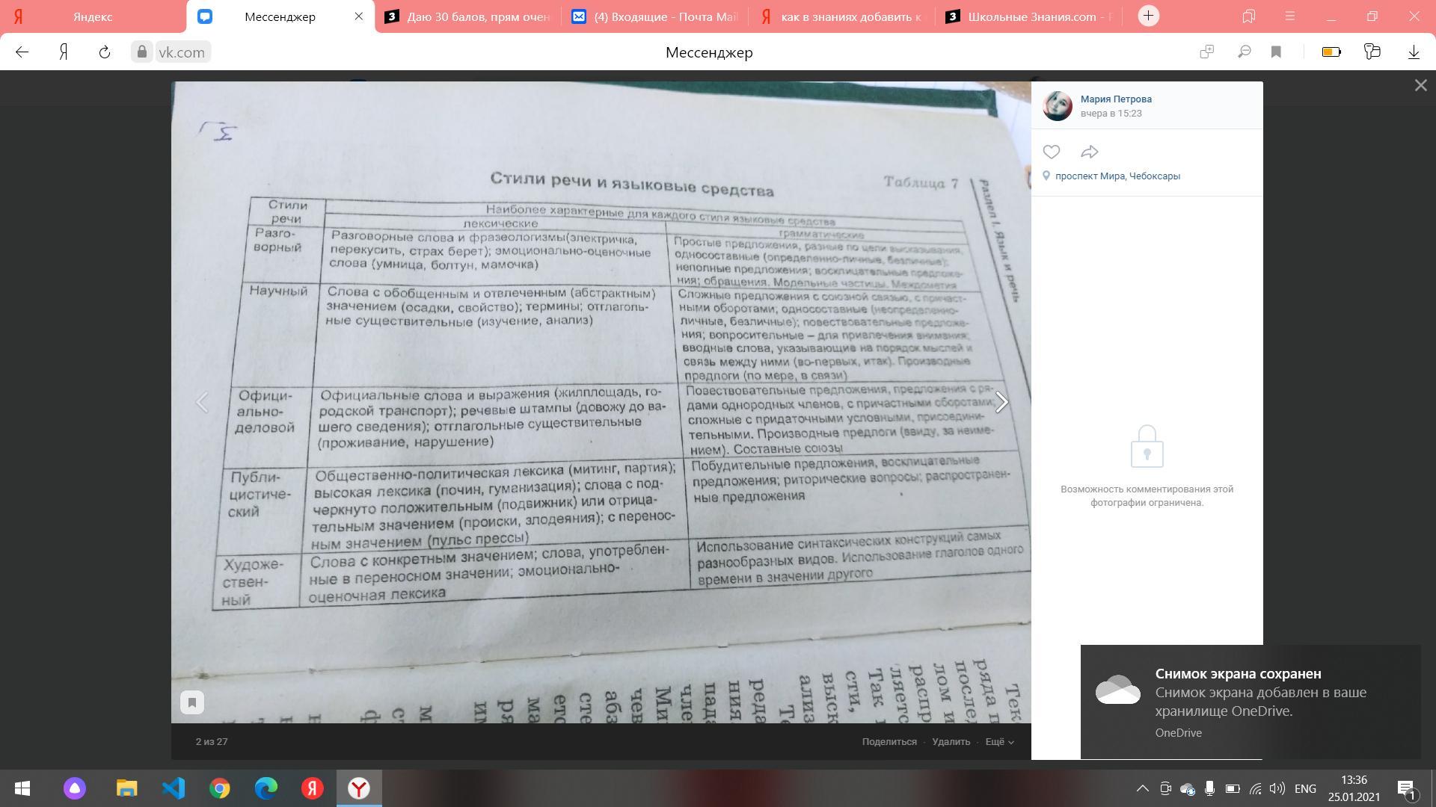
Task: Switch to Яндекс tab
Action: (93, 16)
